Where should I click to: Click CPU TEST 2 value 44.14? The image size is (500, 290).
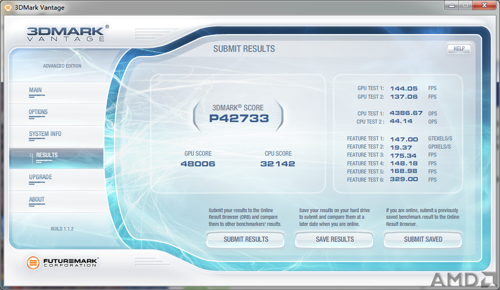(x=401, y=122)
